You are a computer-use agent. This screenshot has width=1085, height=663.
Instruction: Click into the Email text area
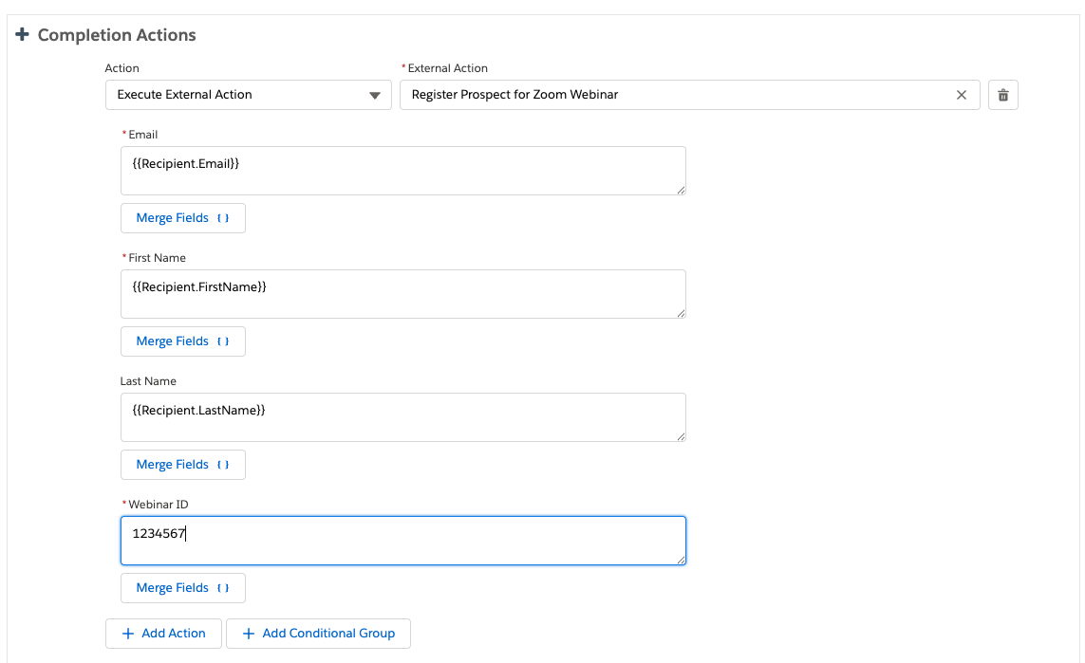pos(403,171)
